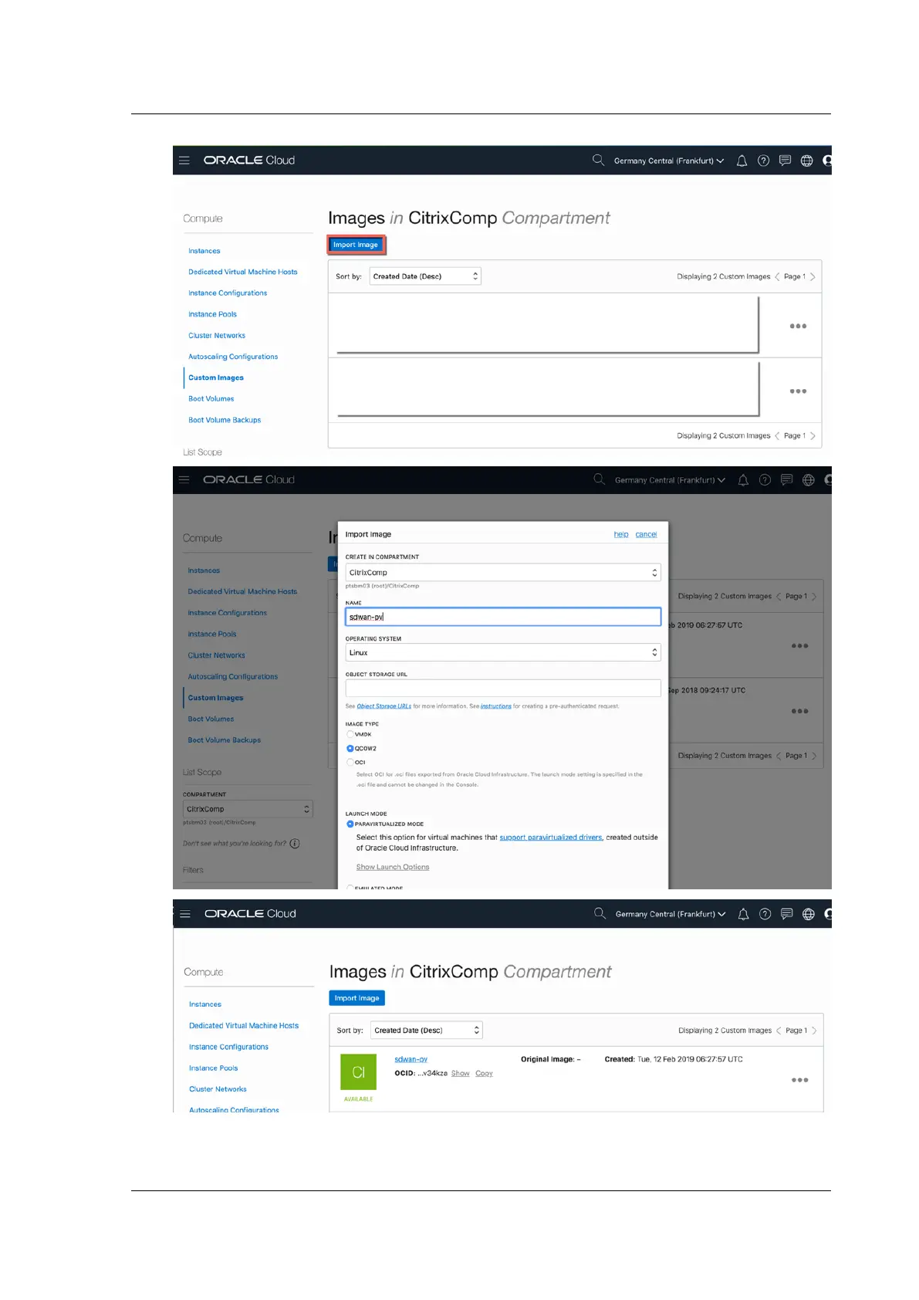This screenshot has width=919, height=1300.
Task: Select the VMDK image type radio button
Action: (x=350, y=734)
